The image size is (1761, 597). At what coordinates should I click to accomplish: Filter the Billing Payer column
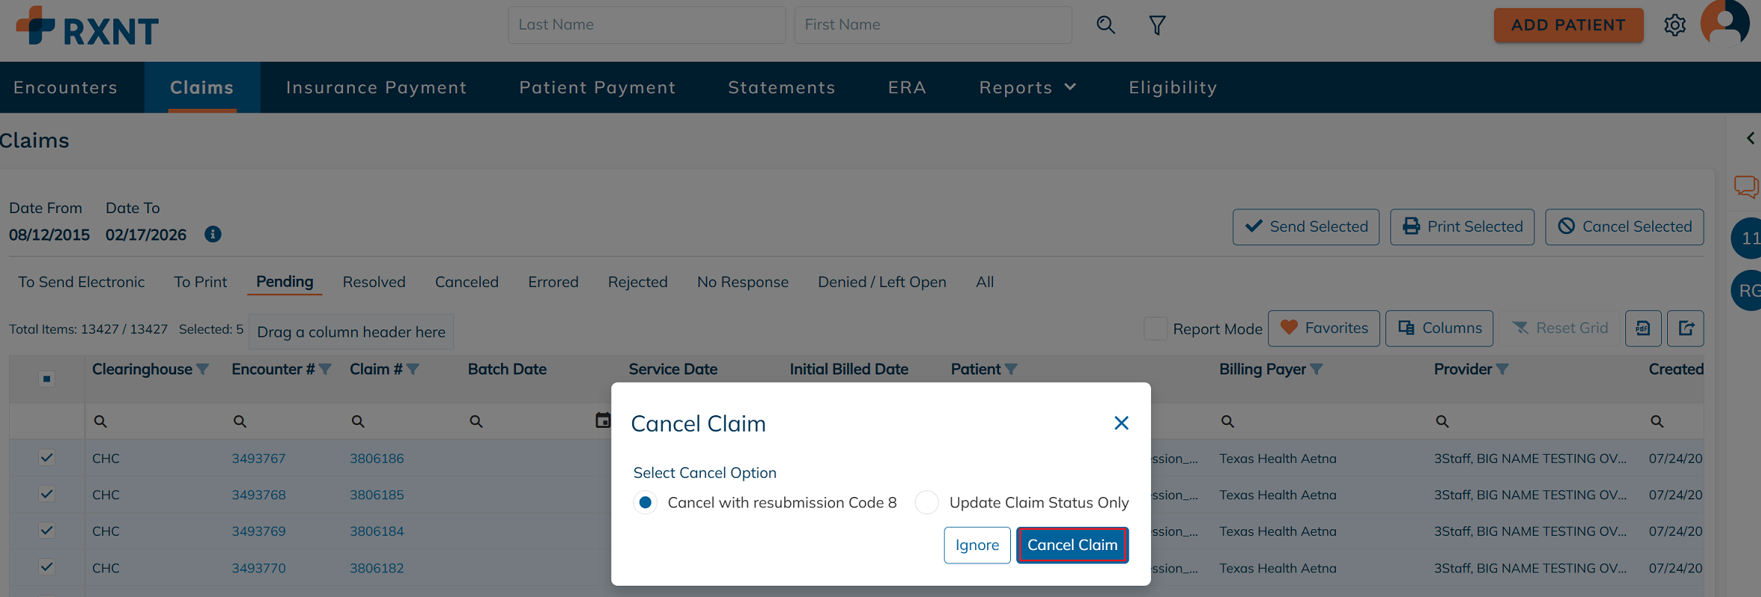1317,370
